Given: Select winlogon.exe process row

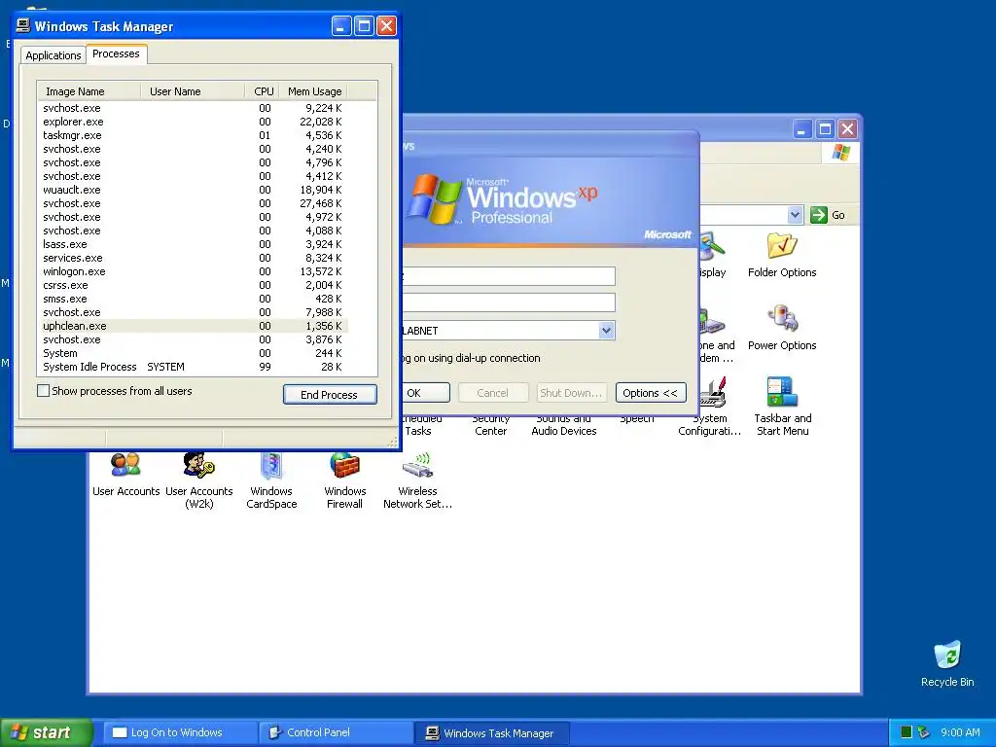Looking at the screenshot, I should click(193, 271).
